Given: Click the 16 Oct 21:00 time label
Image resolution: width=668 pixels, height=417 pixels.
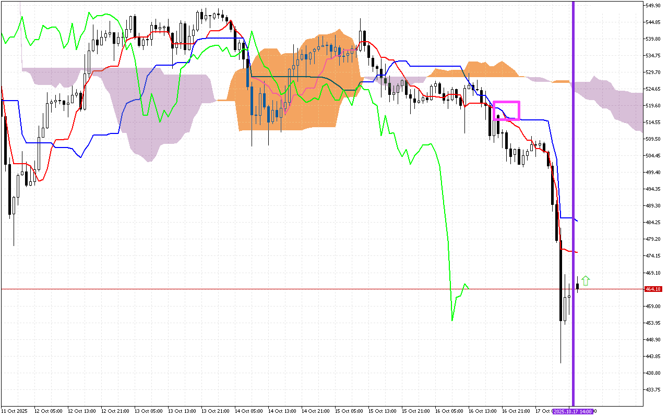Looking at the screenshot, I should tap(515, 411).
